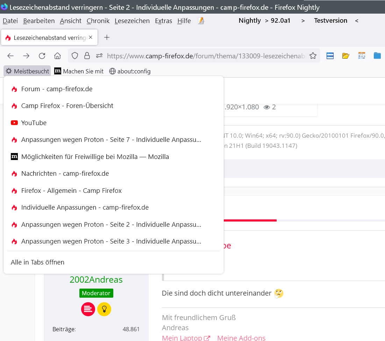The width and height of the screenshot is (385, 341).
Task: Open Extras menu
Action: pyautogui.click(x=164, y=21)
